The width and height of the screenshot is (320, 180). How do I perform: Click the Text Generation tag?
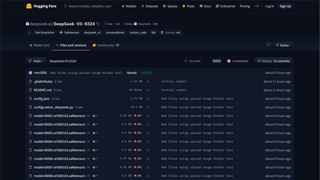(x=41, y=32)
